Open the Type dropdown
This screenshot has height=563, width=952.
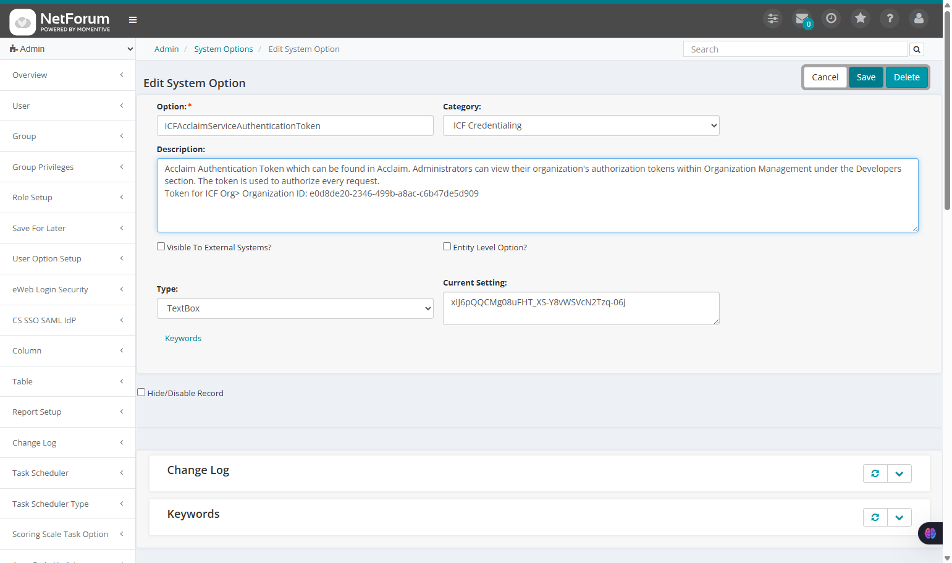295,308
